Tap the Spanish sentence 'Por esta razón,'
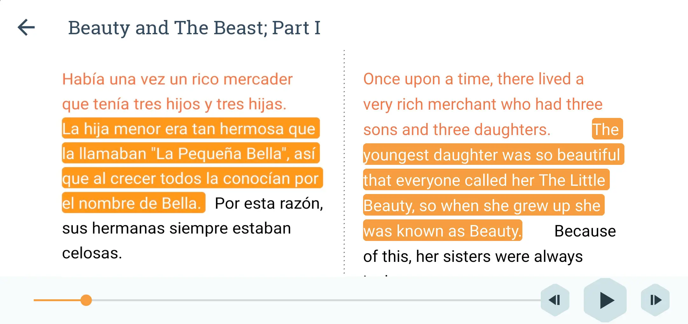The height and width of the screenshot is (324, 688). coord(269,203)
